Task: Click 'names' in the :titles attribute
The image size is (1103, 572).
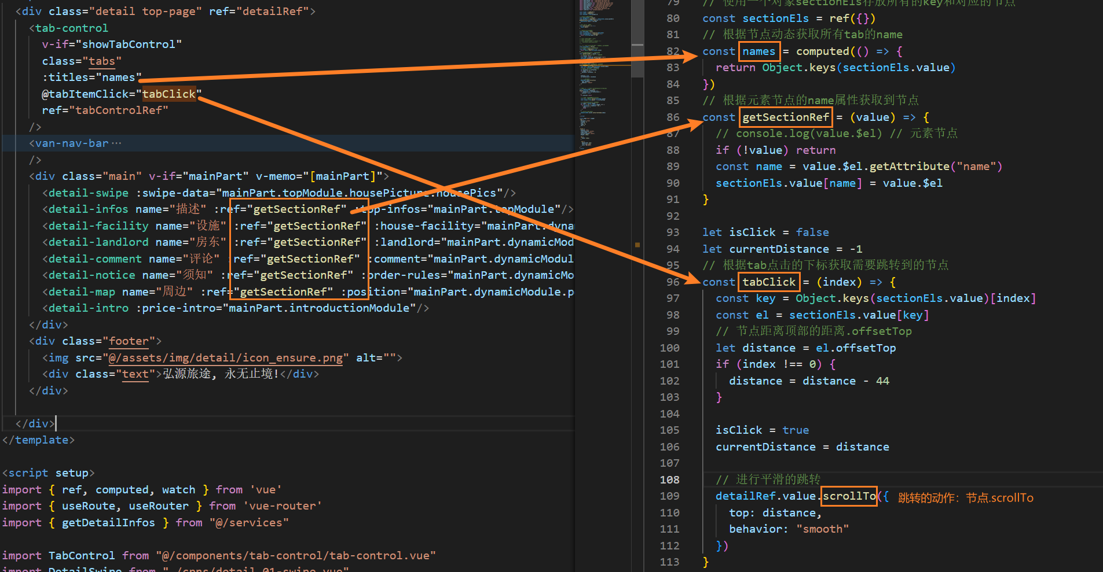Action: point(119,77)
